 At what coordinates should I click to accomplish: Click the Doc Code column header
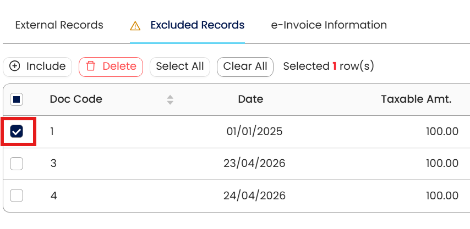click(x=76, y=99)
